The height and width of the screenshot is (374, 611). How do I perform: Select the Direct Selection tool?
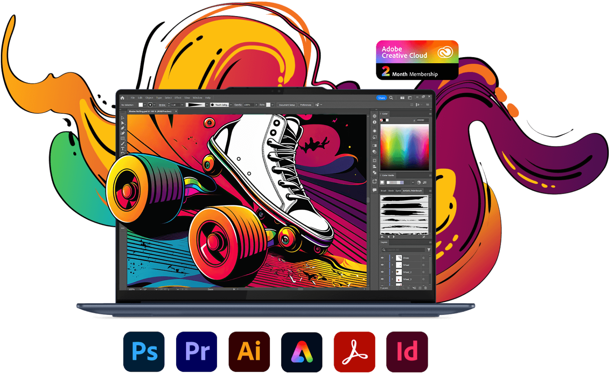click(123, 123)
